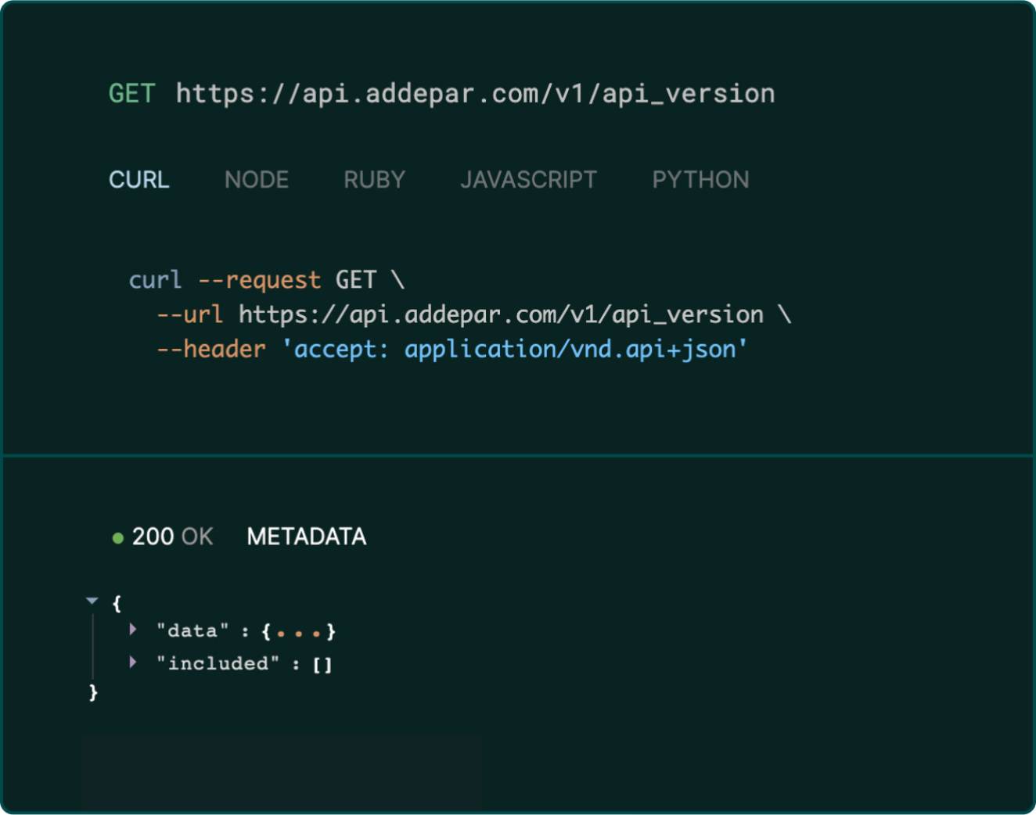Select the CURL language tab
The height and width of the screenshot is (815, 1036).
pyautogui.click(x=138, y=180)
